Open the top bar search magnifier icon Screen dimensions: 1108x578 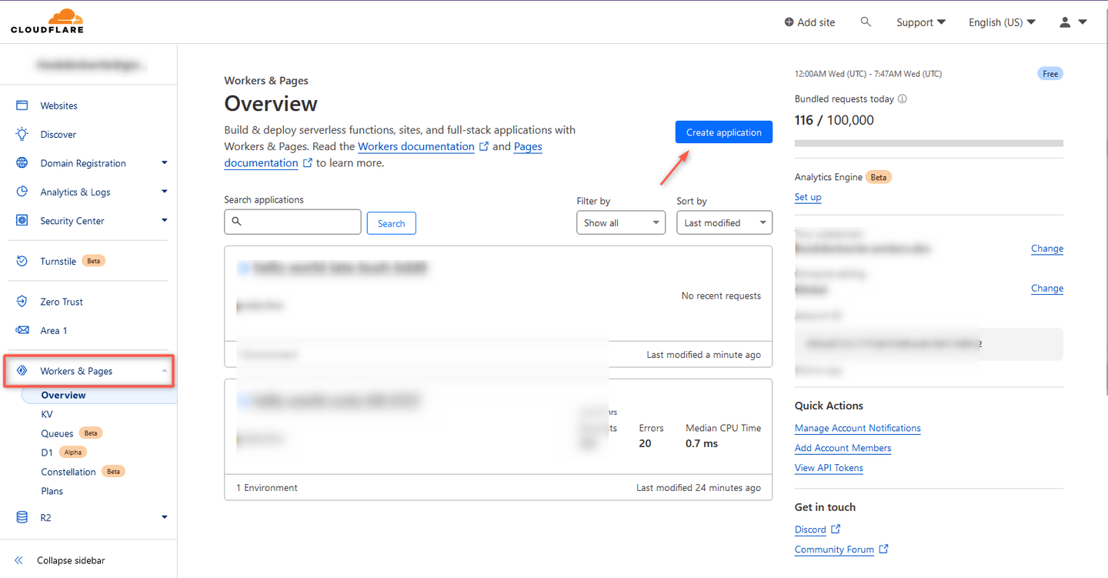[866, 22]
